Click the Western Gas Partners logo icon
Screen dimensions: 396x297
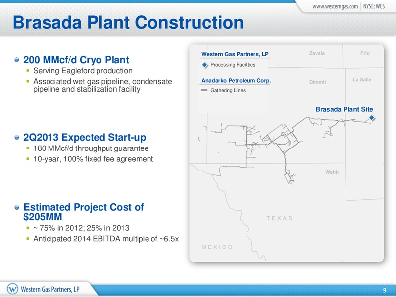[12, 289]
